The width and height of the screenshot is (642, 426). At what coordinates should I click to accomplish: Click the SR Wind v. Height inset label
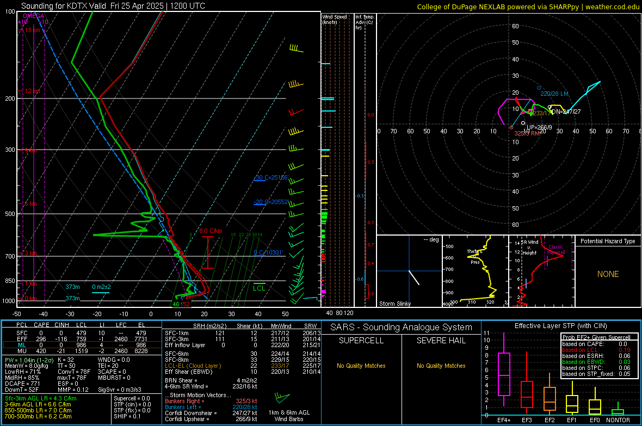pyautogui.click(x=529, y=248)
